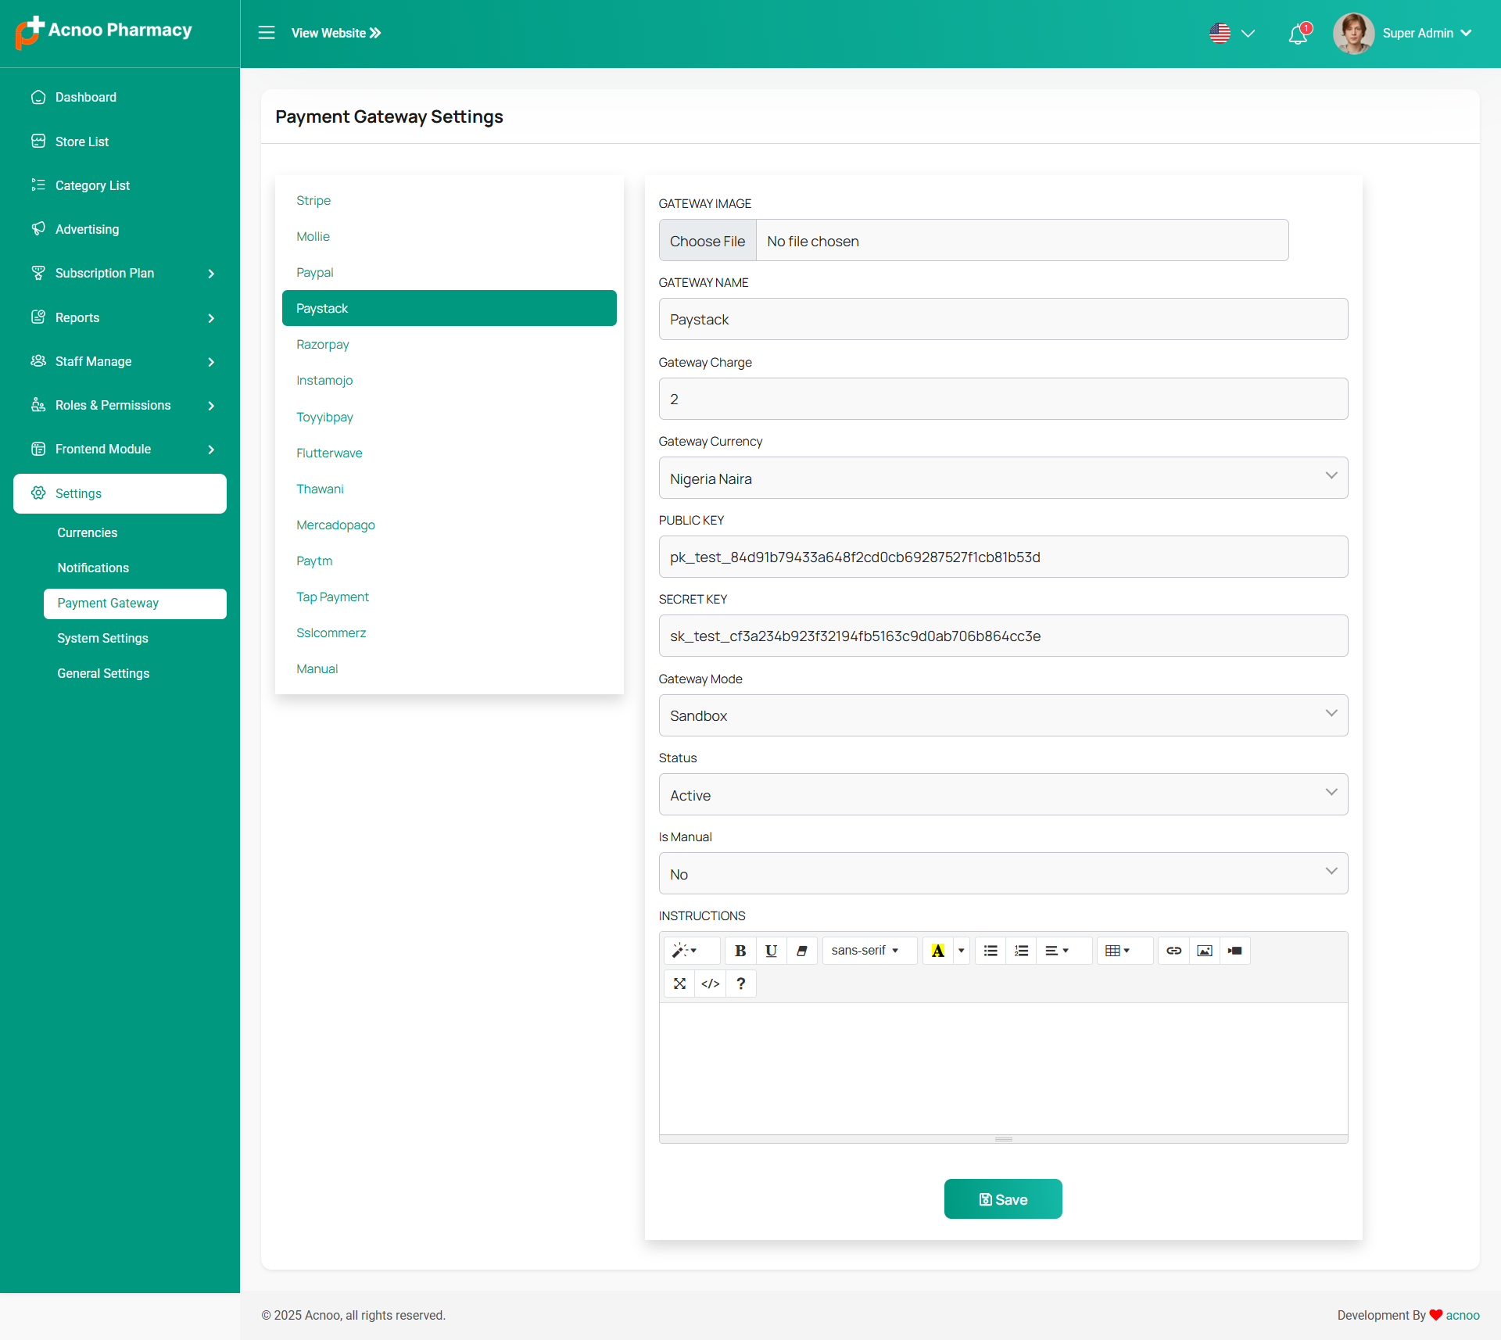Viewport: 1501px width, 1340px height.
Task: Click the eraser remove-format icon
Action: click(801, 951)
